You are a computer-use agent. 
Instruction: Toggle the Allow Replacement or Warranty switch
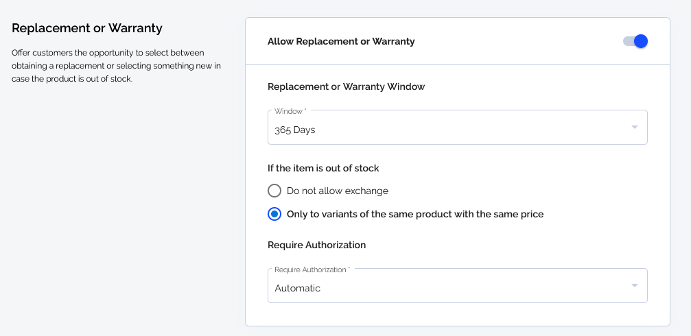tap(635, 41)
